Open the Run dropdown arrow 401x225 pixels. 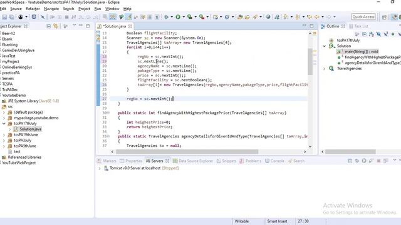(x=184, y=17)
